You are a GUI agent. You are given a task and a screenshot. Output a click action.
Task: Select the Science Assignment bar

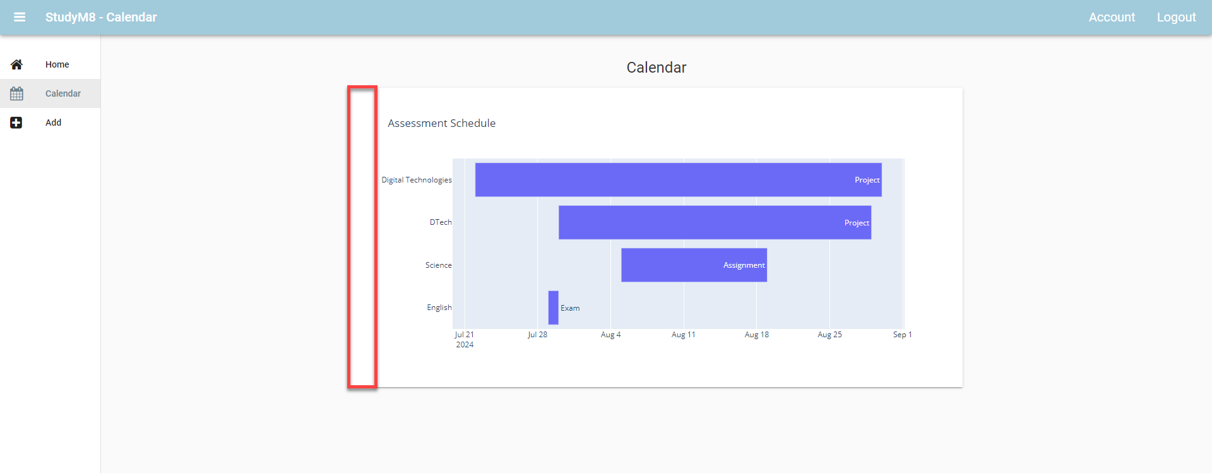click(x=694, y=265)
